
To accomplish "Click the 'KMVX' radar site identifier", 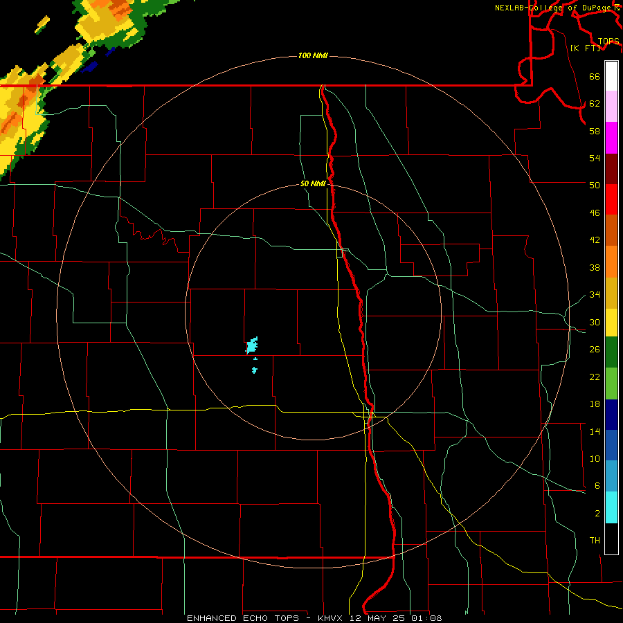I will click(329, 618).
